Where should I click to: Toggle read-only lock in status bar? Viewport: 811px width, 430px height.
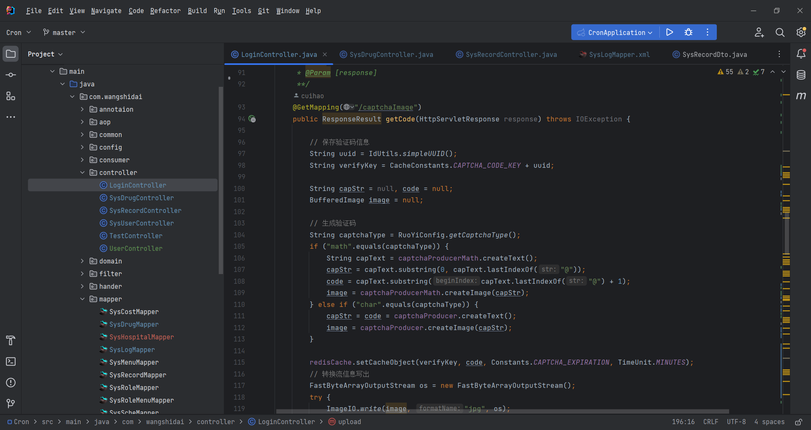tap(798, 422)
